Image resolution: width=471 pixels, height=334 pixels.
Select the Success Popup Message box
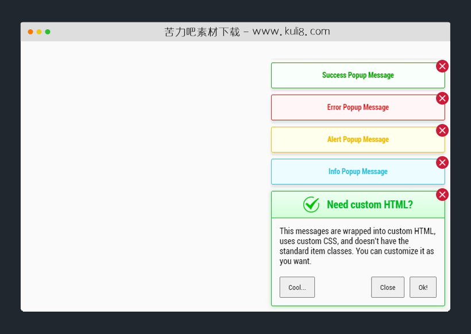coord(358,76)
